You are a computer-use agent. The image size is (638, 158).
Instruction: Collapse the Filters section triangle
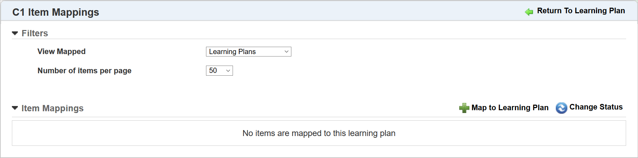click(x=15, y=33)
